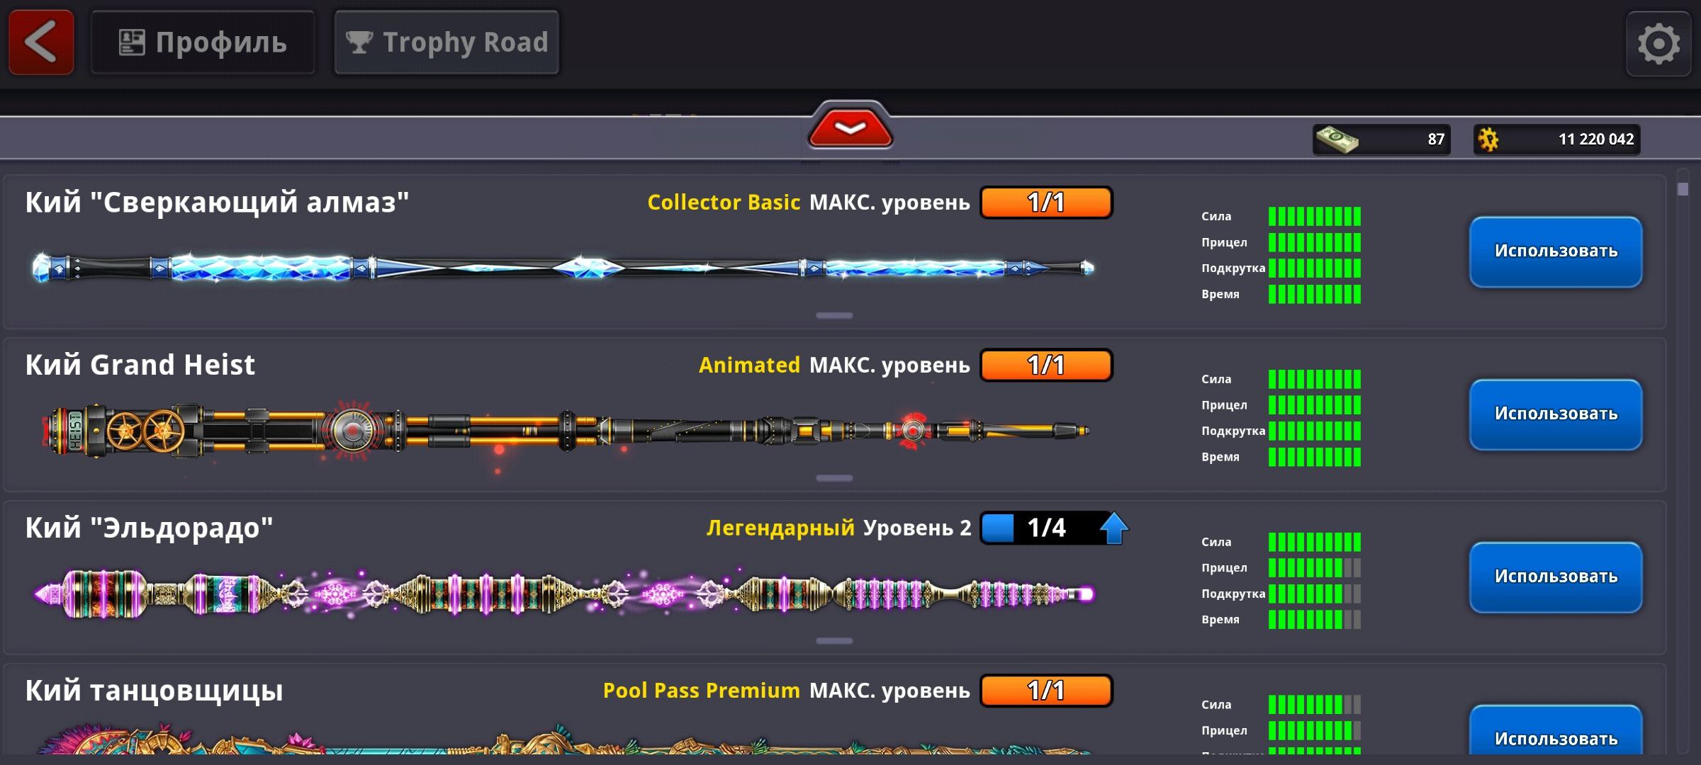Tap the cash stack icon
The height and width of the screenshot is (765, 1701).
point(1337,140)
